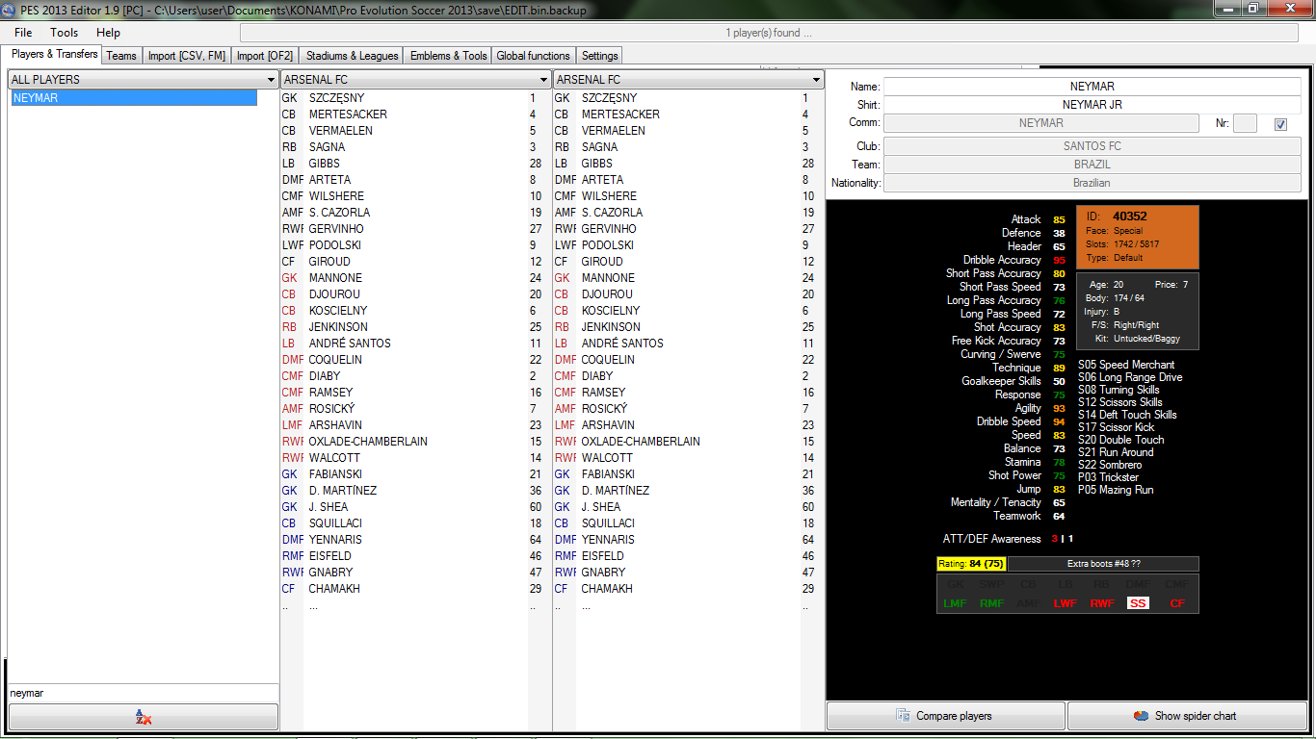Toggle the SS position cell
The image size is (1316, 739).
pyautogui.click(x=1138, y=603)
